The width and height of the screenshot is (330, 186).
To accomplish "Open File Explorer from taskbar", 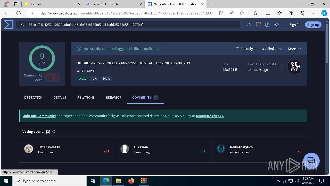I will click(x=118, y=181).
